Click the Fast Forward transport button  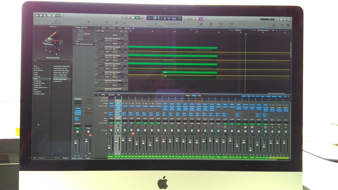click(128, 17)
